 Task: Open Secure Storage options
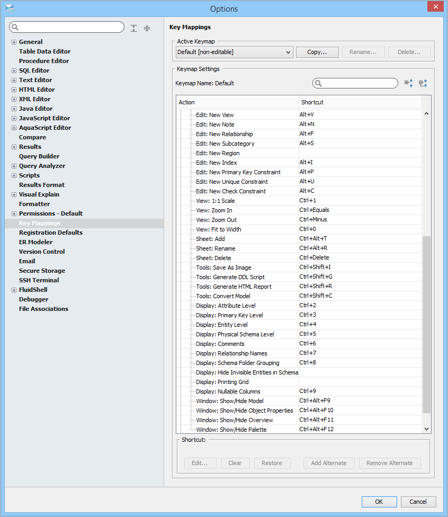[42, 271]
